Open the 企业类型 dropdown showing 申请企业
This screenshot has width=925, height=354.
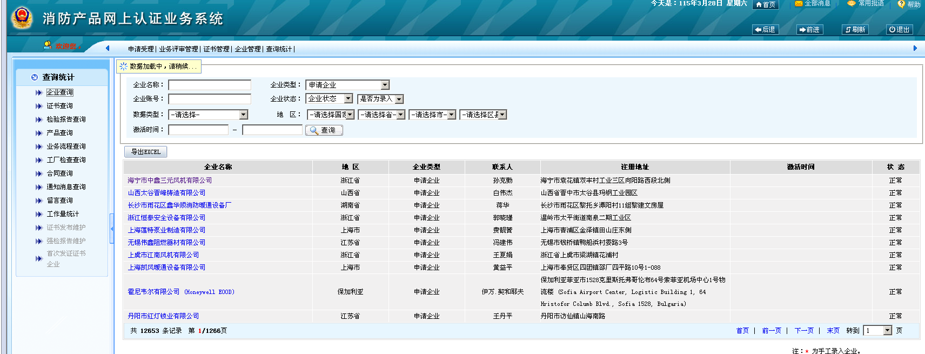coord(348,85)
